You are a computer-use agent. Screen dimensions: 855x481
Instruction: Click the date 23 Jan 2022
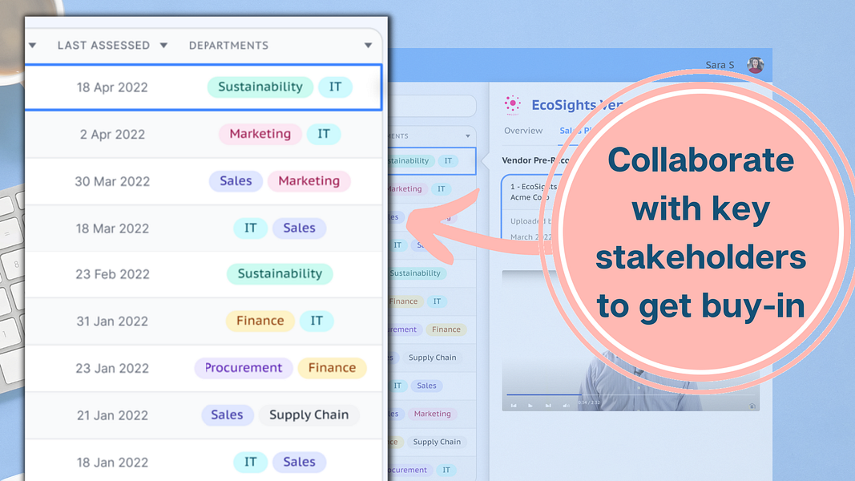coord(111,369)
